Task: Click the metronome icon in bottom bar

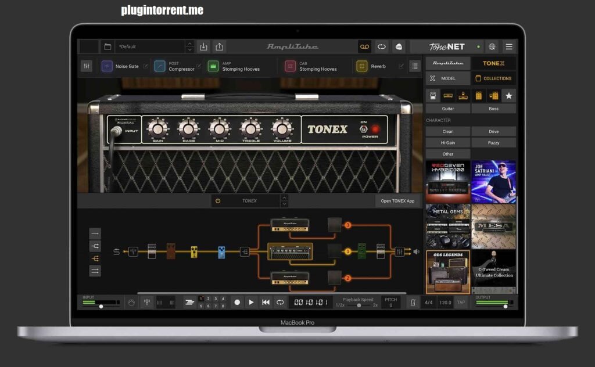Action: point(413,302)
